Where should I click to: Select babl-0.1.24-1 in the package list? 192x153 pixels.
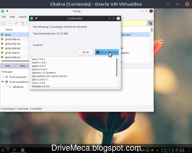pyautogui.click(x=39, y=63)
